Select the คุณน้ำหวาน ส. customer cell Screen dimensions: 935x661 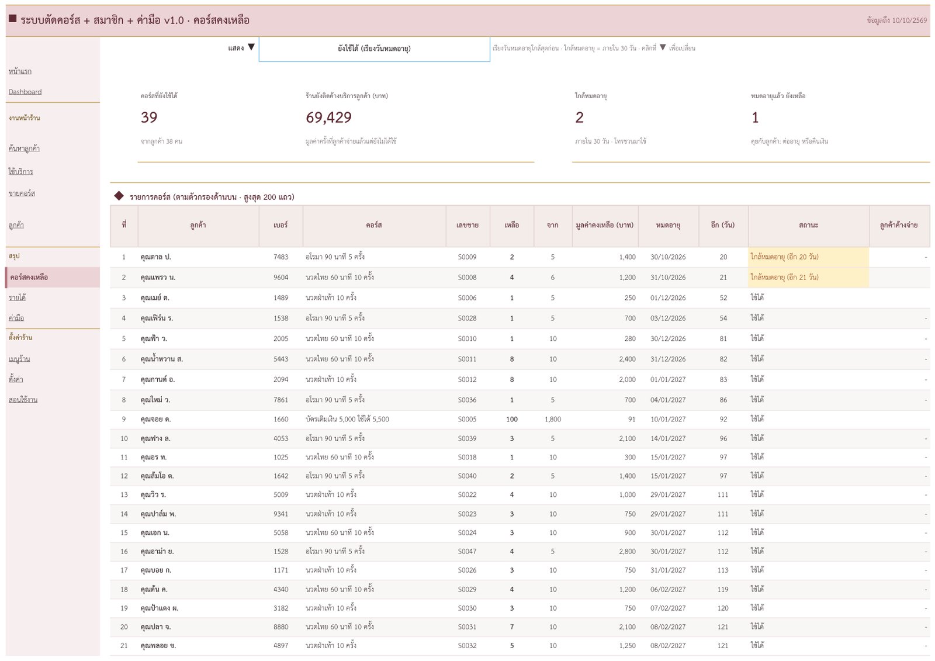[x=198, y=359]
